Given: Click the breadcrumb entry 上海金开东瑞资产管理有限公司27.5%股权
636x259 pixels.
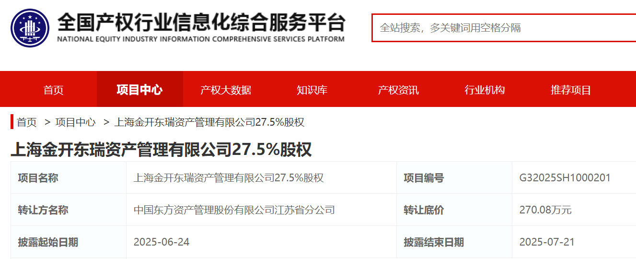Looking at the screenshot, I should tap(209, 122).
